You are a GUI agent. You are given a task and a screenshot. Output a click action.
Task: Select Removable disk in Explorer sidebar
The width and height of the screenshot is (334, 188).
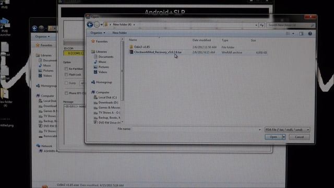click(50, 136)
